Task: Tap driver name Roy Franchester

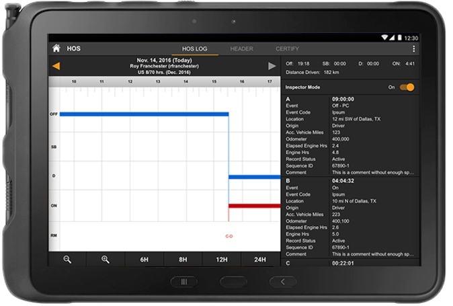Action: (164, 66)
